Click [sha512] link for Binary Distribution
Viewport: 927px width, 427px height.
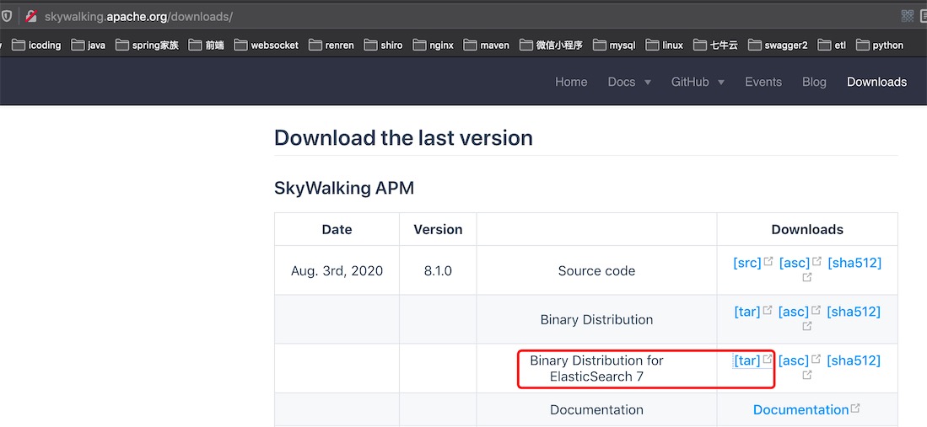pos(854,312)
